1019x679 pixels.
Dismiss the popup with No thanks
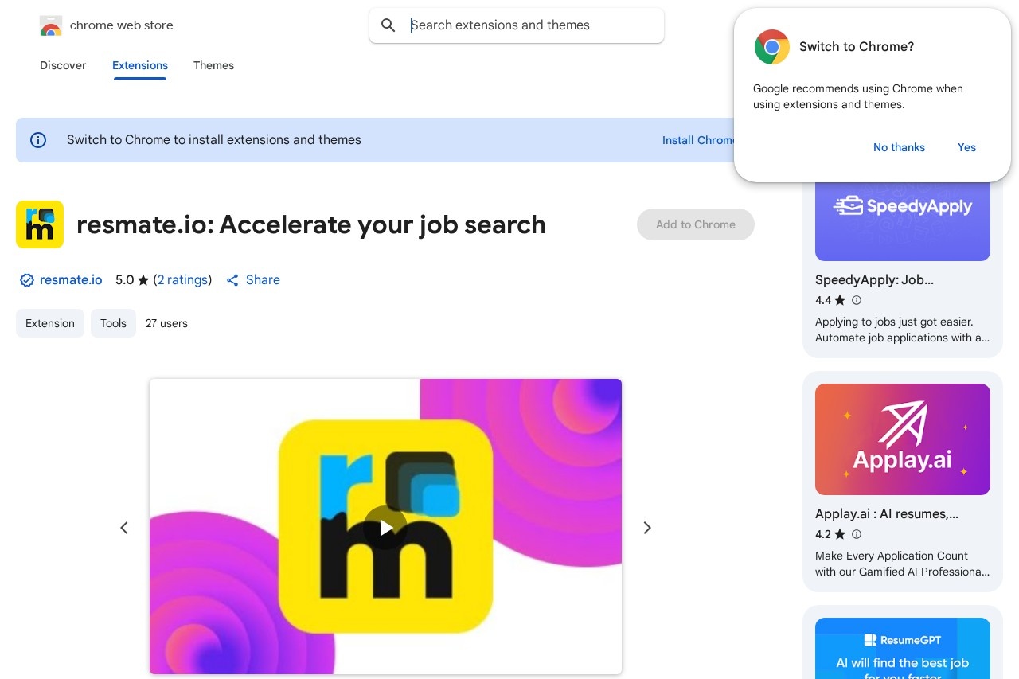click(x=899, y=147)
